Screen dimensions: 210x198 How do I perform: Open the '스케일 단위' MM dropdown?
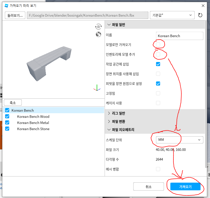pyautogui.click(x=180, y=140)
